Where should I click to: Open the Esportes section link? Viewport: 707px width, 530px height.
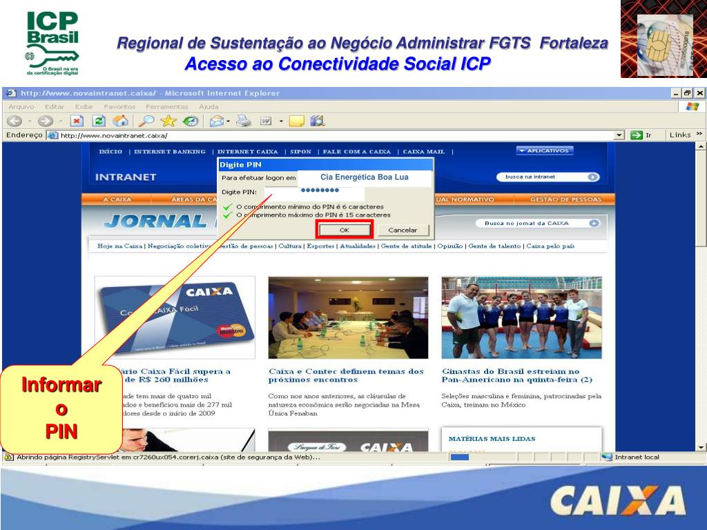click(320, 246)
